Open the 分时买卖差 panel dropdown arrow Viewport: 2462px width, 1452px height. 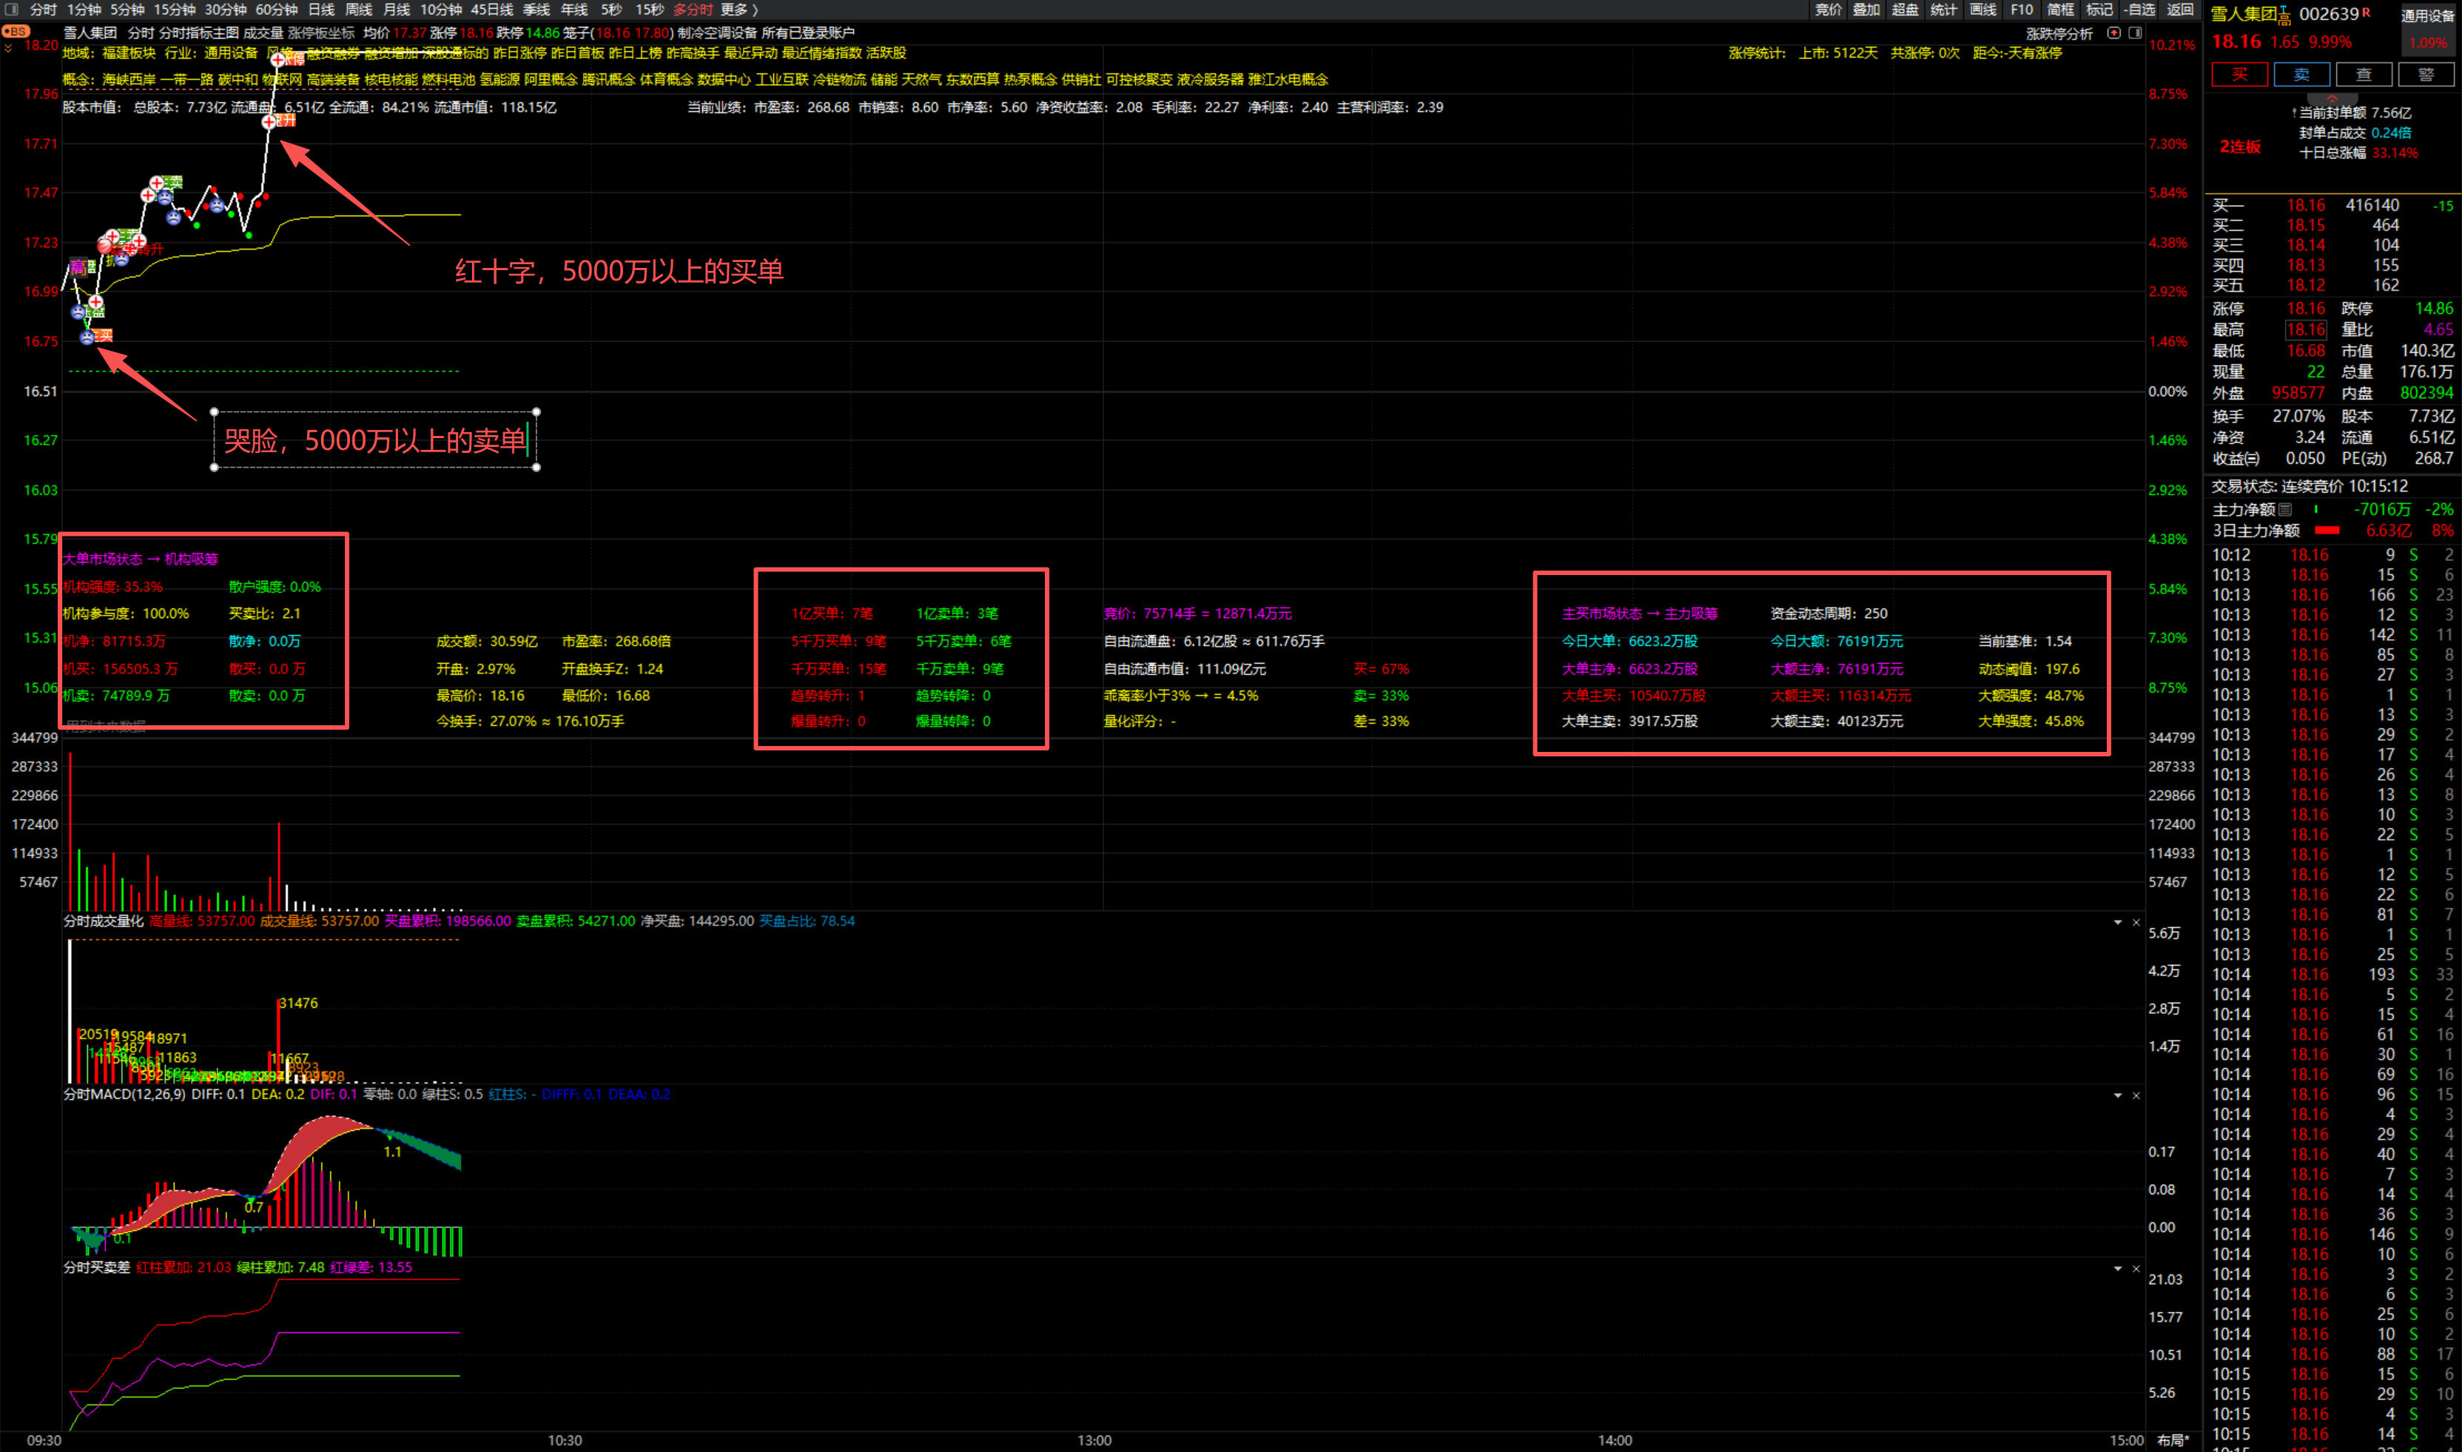pos(2118,1268)
